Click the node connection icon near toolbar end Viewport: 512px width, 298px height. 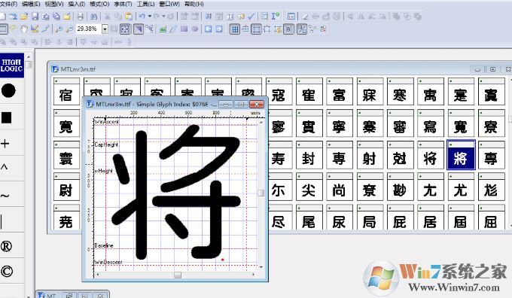click(x=312, y=29)
